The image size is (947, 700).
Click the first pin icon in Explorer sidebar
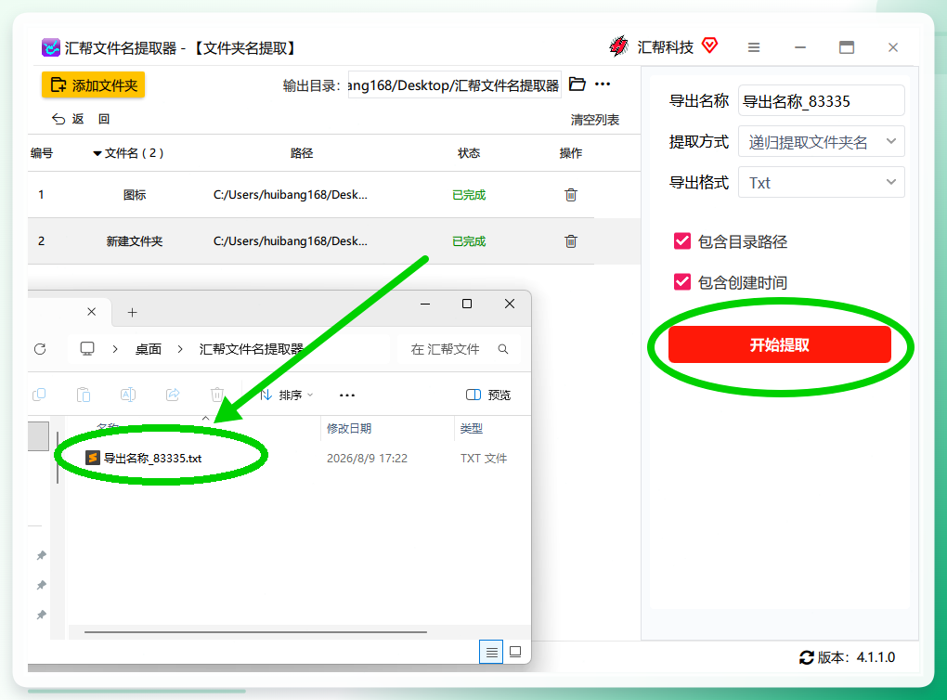pyautogui.click(x=41, y=555)
